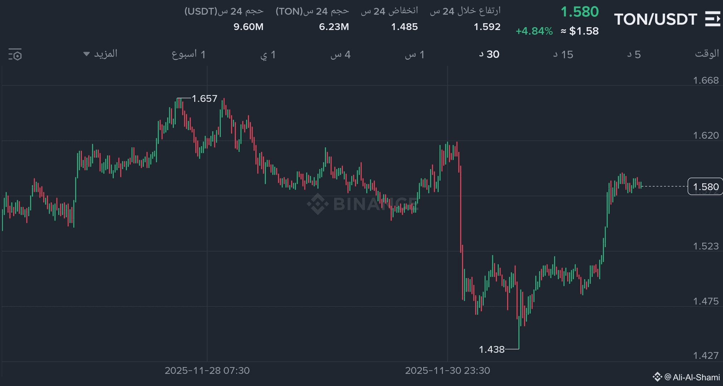Choose the 1 اسبوع weekly interval

(189, 54)
